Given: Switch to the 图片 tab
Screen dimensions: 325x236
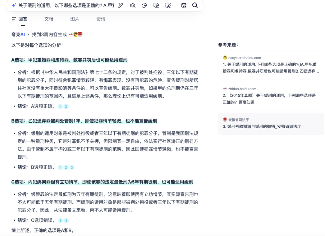Looking at the screenshot, I should [x=74, y=19].
